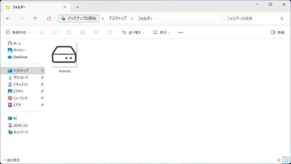This screenshot has height=164, width=291.
Task: Open the three-dots more options menu
Action: click(181, 33)
